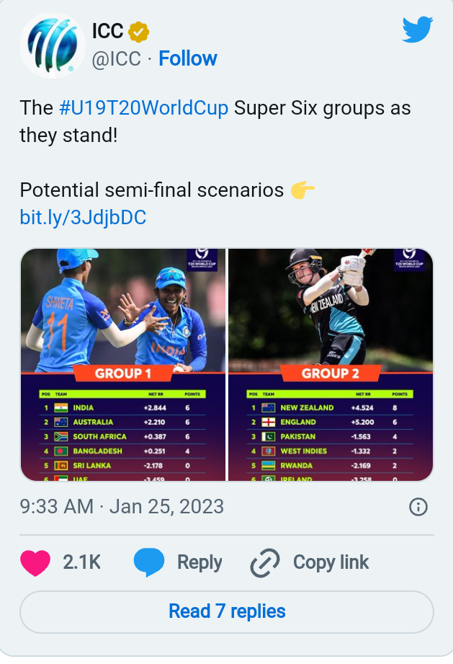Click the Reply text label
This screenshot has width=453, height=664.
(x=199, y=562)
